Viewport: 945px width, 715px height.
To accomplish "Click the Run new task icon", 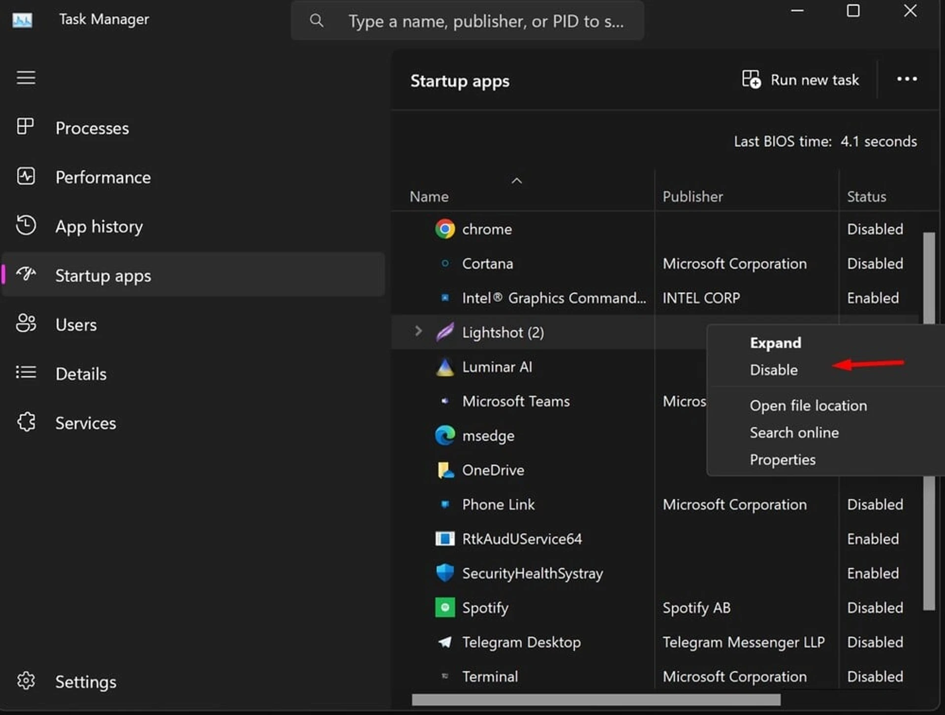I will point(751,79).
